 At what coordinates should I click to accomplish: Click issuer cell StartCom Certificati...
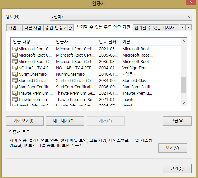coord(75,87)
